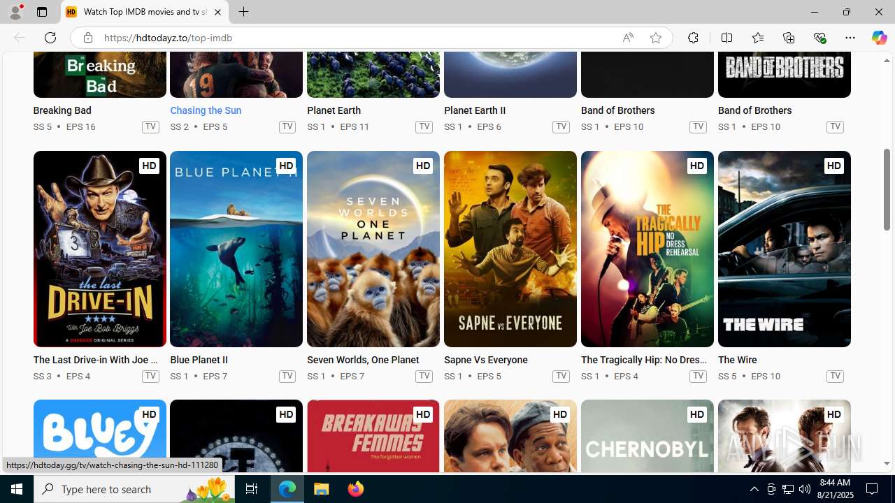895x503 pixels.
Task: Start Read aloud from the address bar
Action: 628,38
